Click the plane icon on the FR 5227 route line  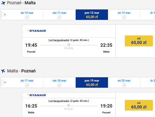[69, 105]
